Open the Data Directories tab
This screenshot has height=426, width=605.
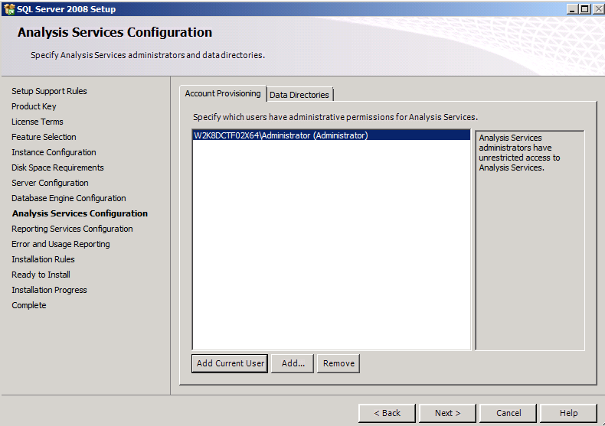pyautogui.click(x=299, y=95)
